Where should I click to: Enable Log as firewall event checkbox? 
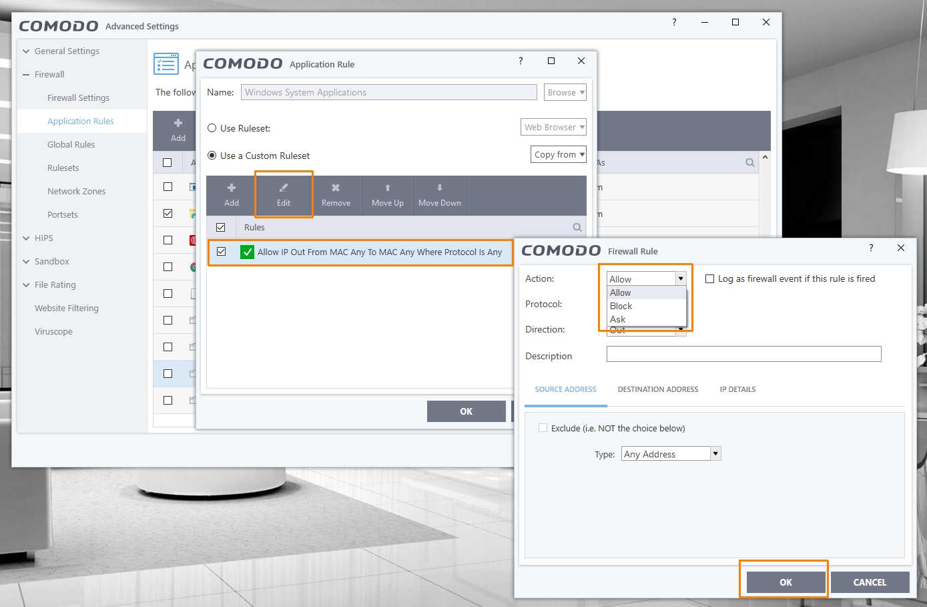point(710,279)
